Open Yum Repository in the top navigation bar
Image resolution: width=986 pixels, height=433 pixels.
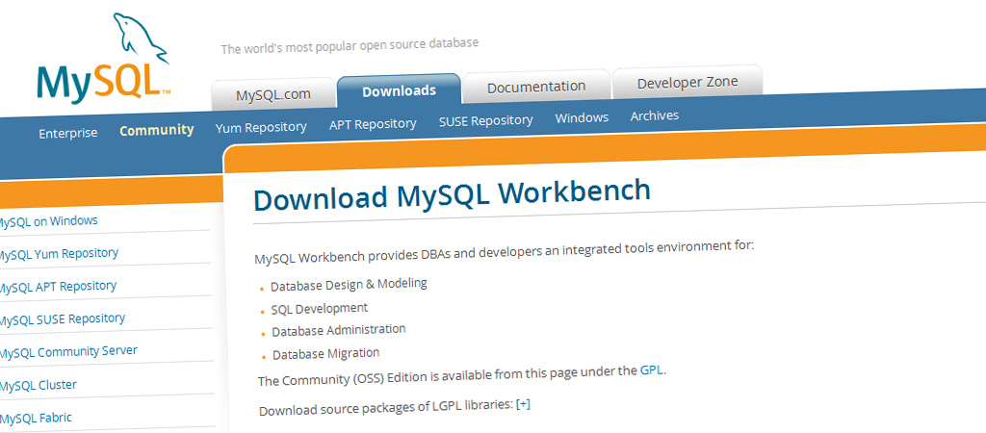point(261,127)
